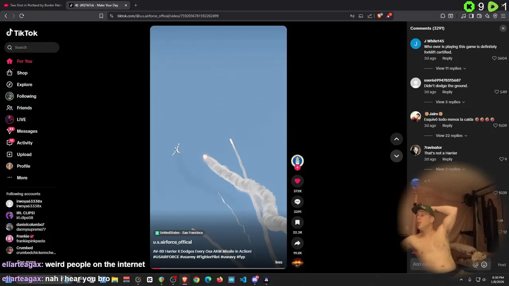Focus the TikTok search field
This screenshot has width=509, height=286.
(x=32, y=47)
